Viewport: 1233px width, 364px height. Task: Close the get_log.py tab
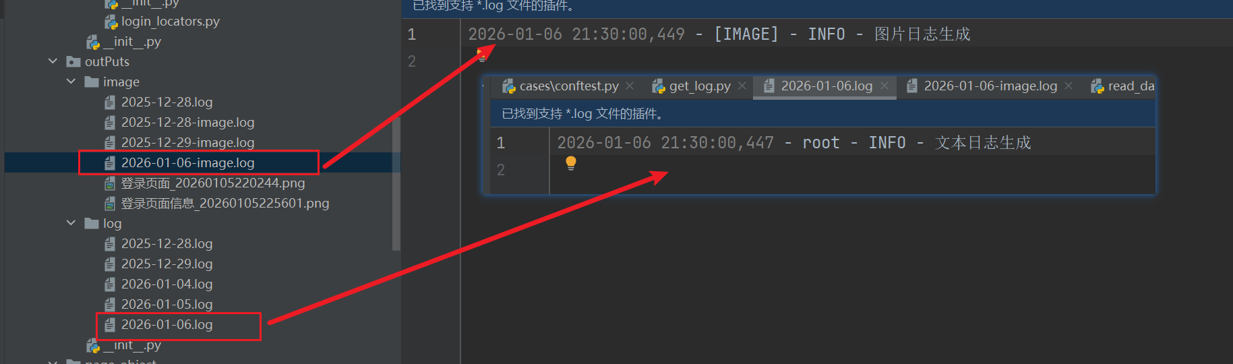pyautogui.click(x=742, y=86)
